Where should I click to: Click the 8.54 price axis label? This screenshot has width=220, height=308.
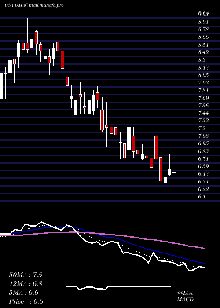(203, 44)
